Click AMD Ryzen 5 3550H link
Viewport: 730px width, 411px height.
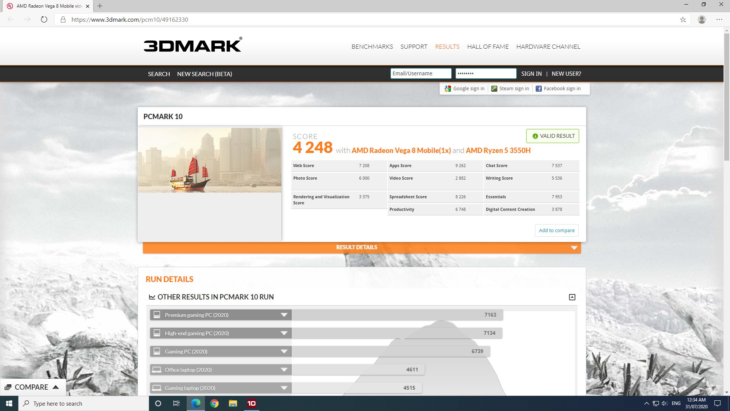498,150
